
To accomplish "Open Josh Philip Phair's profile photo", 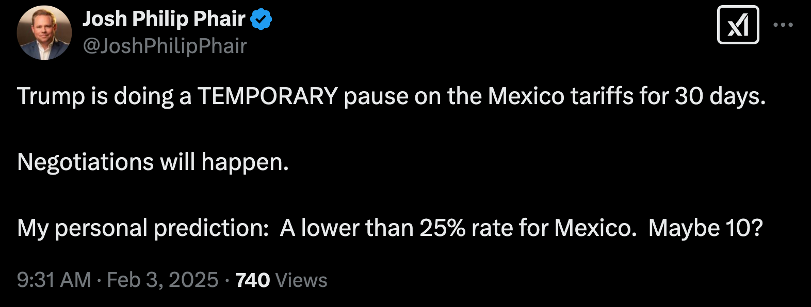I will coord(44,33).
